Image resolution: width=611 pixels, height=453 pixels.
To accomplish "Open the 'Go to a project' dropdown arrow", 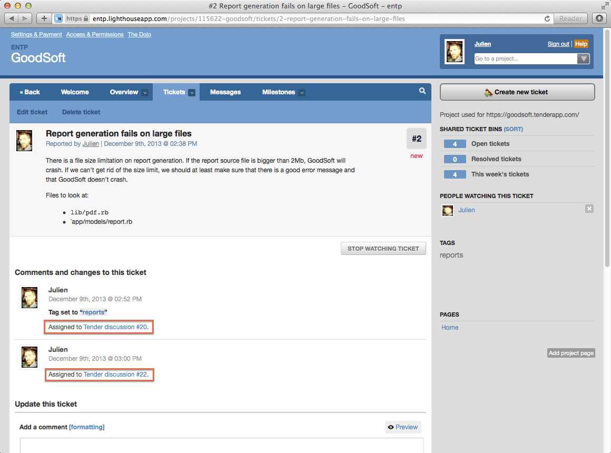I will (x=583, y=59).
